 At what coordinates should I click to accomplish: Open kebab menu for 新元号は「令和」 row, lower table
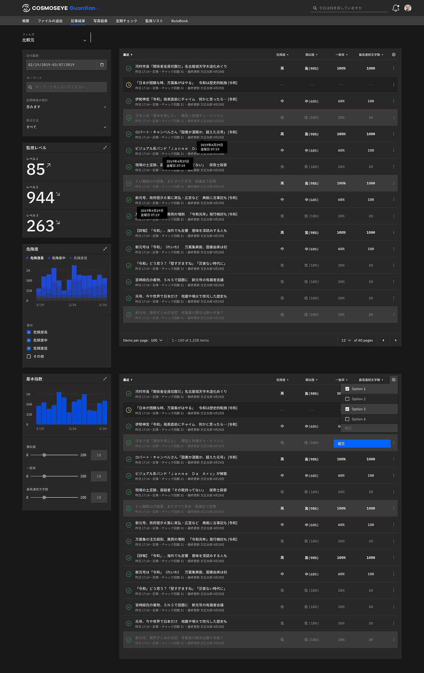tap(394, 574)
